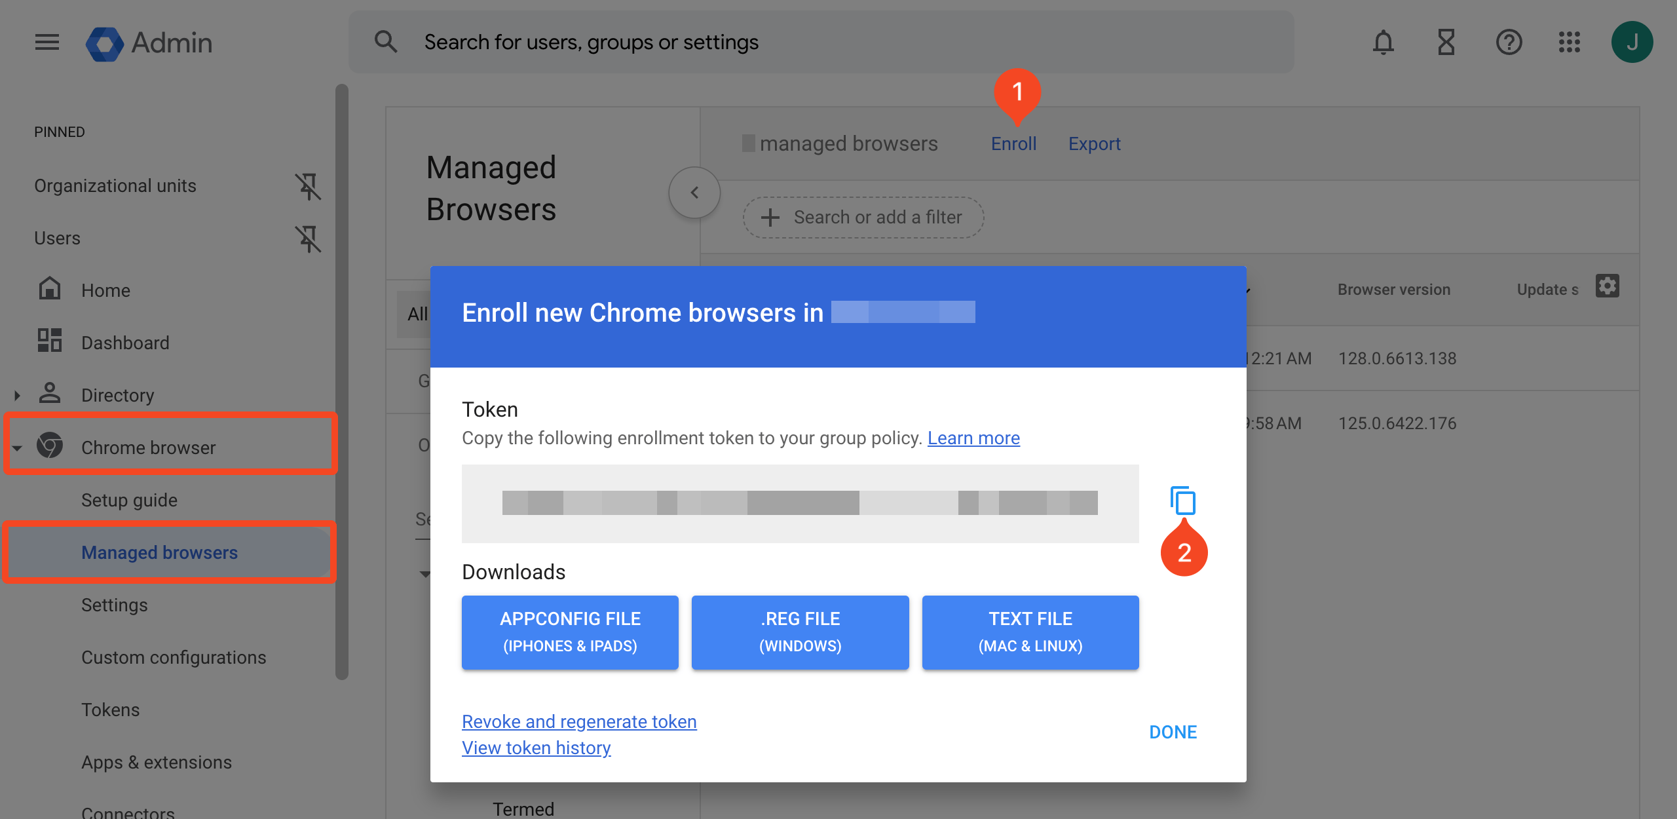Collapse the Chrome browser section arrow
The image size is (1677, 819).
18,448
